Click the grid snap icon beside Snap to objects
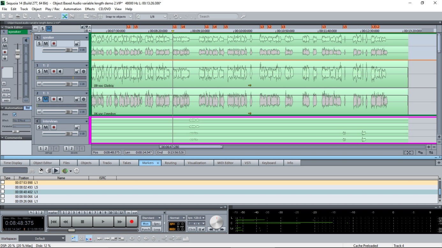The width and height of the screenshot is (442, 248). pyautogui.click(x=100, y=16)
